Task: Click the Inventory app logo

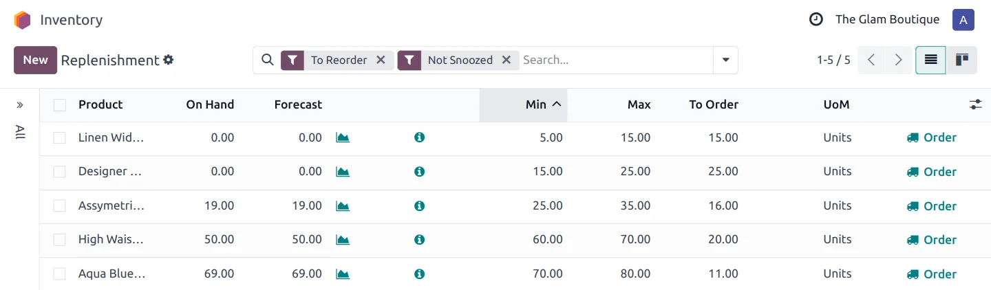Action: point(22,20)
